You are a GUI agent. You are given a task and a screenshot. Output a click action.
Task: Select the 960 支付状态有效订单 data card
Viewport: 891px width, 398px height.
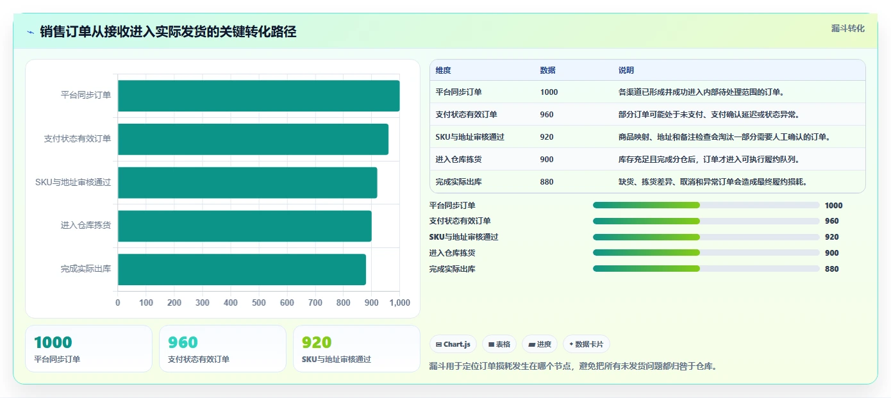coord(222,349)
